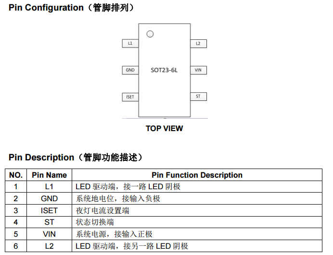Click the NO. column header
This screenshot has width=333, height=255.
point(16,175)
